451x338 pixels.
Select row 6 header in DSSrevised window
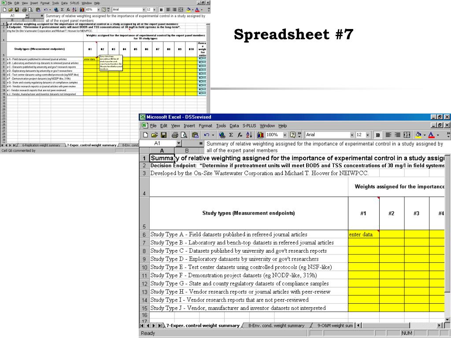pos(144,234)
